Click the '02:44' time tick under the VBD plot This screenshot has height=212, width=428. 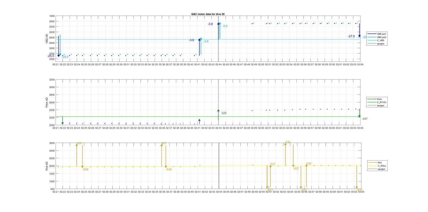tap(219, 65)
